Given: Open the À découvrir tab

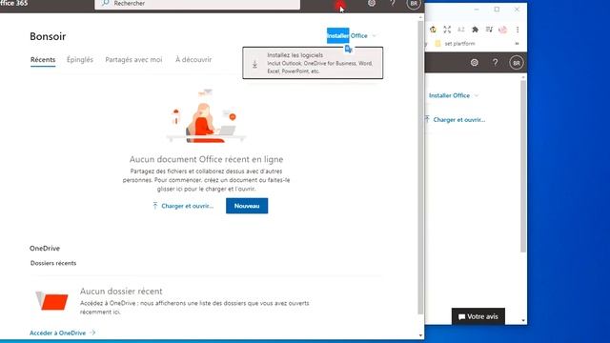Looking at the screenshot, I should point(193,59).
